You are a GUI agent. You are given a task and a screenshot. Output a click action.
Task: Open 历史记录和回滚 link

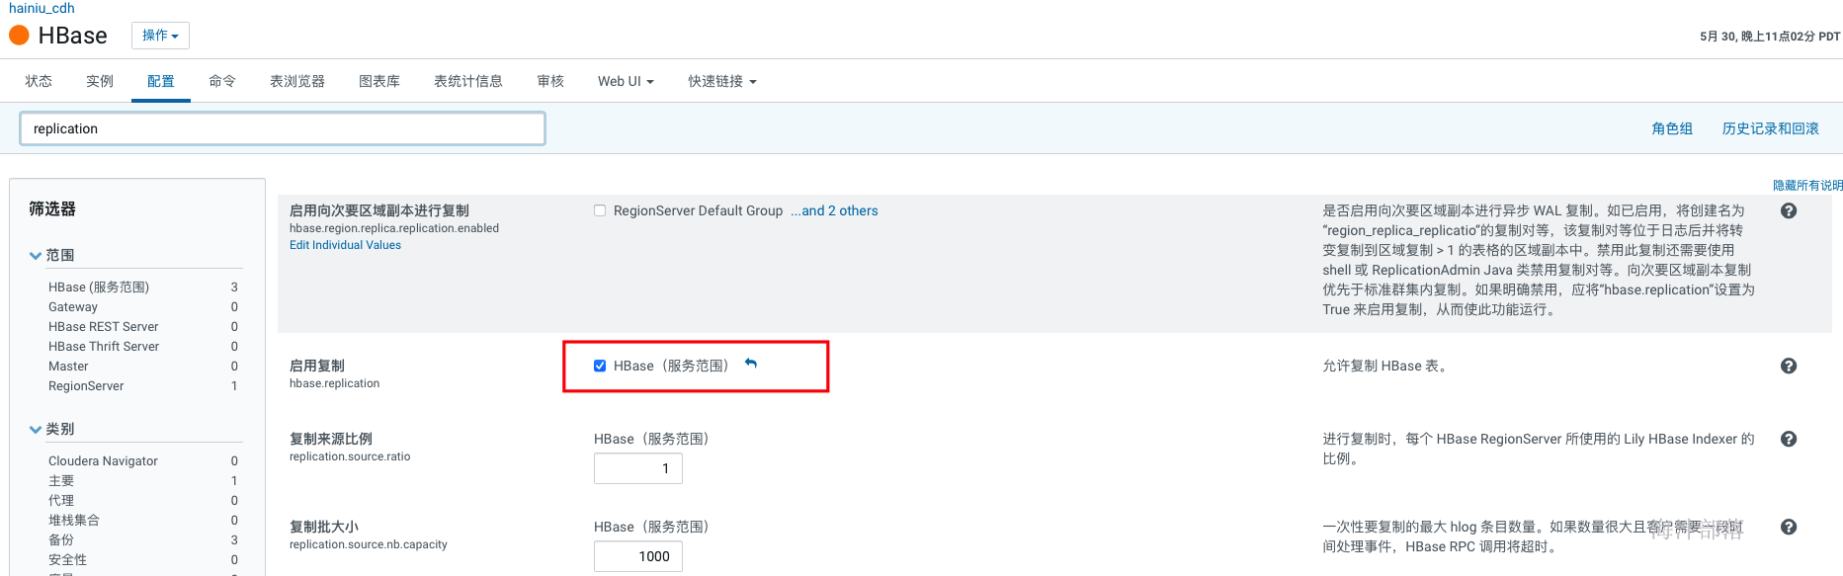(1770, 128)
